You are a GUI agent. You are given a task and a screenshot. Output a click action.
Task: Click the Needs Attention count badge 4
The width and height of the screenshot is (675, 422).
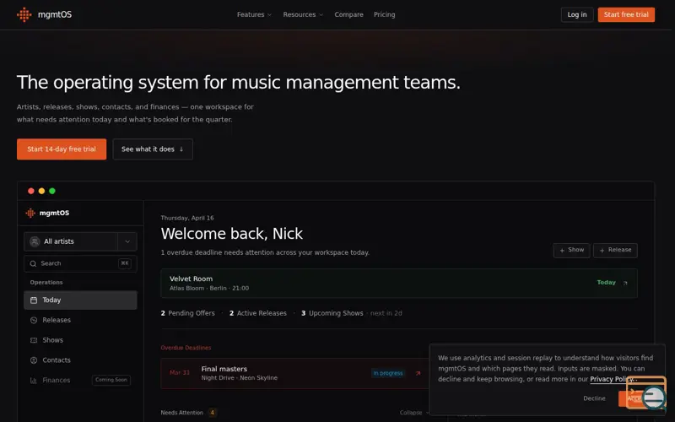click(x=213, y=413)
